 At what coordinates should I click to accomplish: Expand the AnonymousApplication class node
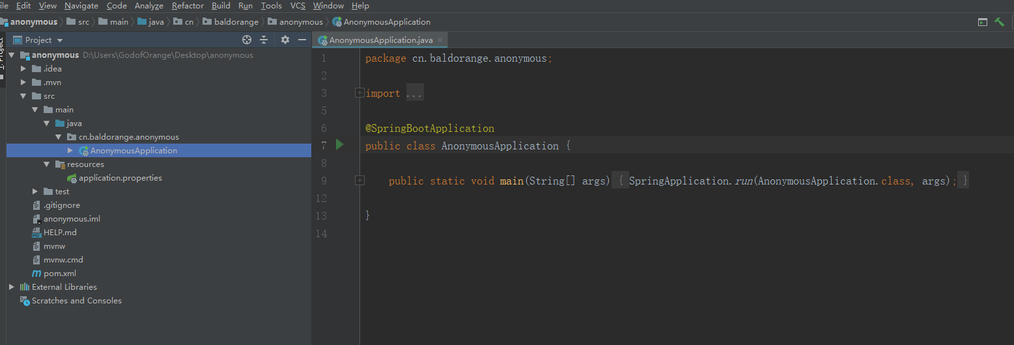[x=70, y=151]
